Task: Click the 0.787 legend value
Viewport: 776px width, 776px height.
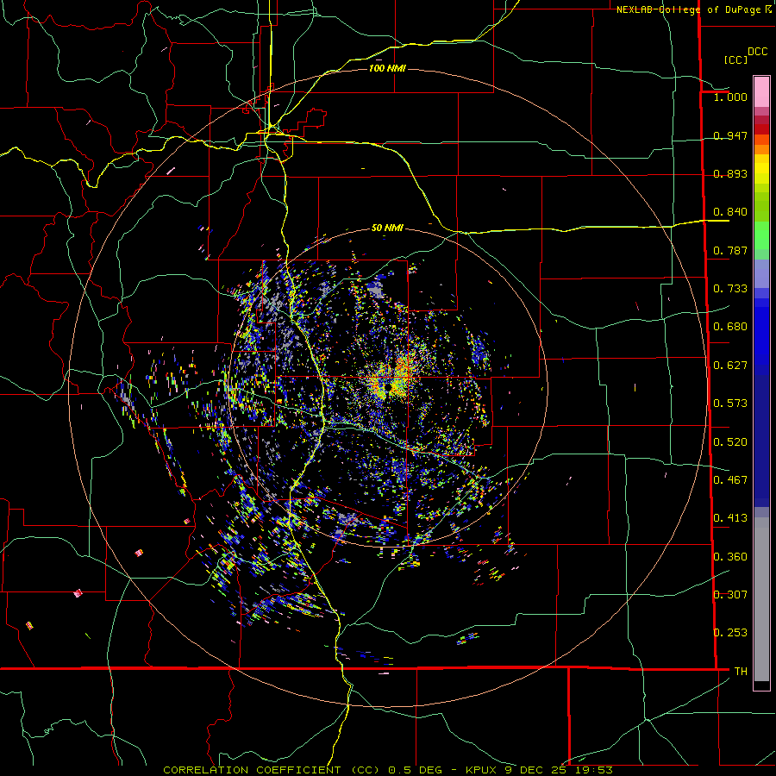Action: click(730, 250)
